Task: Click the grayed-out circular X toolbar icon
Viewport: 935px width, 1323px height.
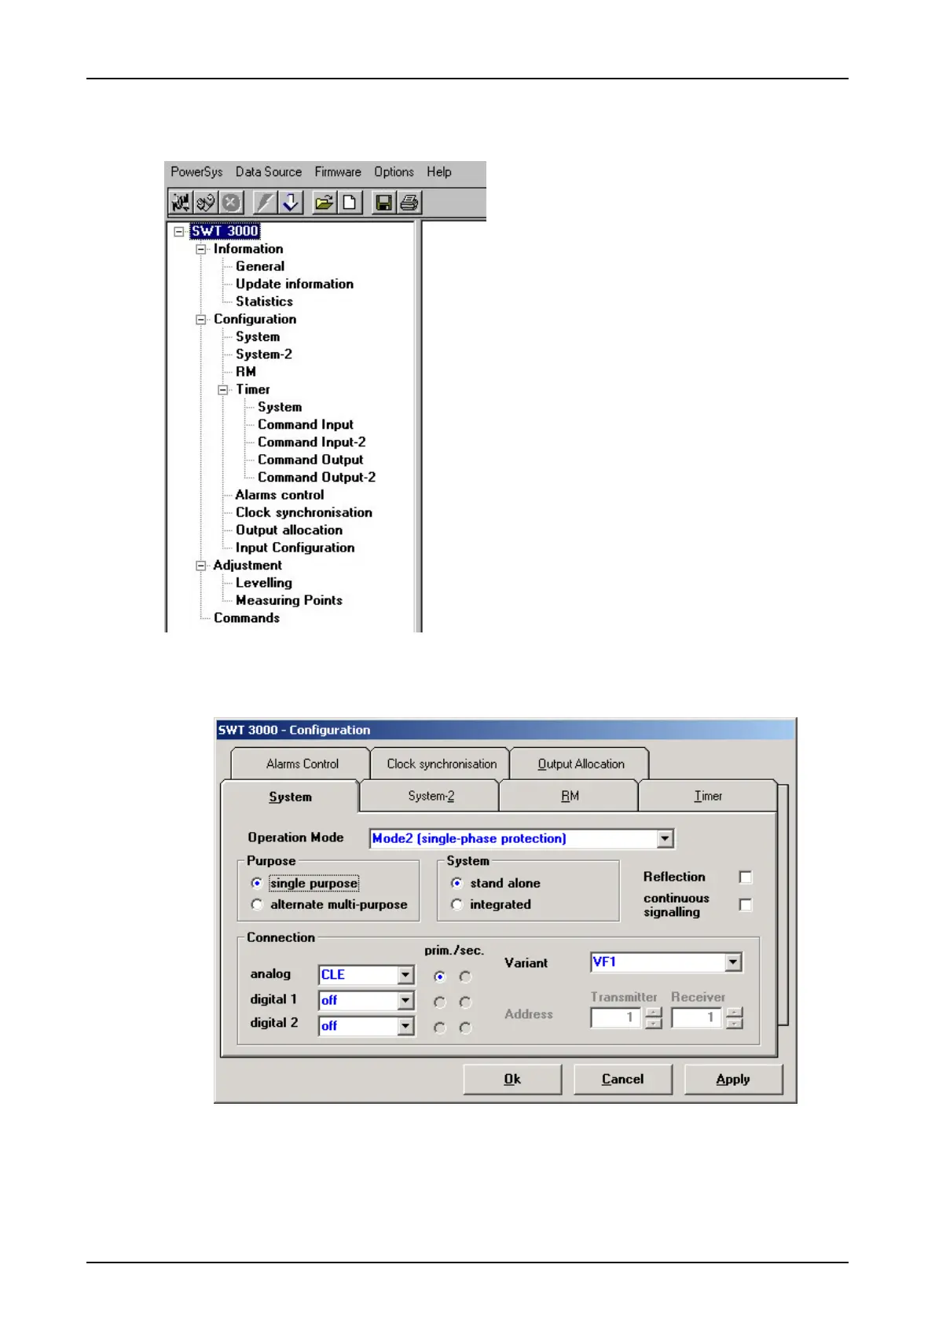Action: tap(231, 203)
